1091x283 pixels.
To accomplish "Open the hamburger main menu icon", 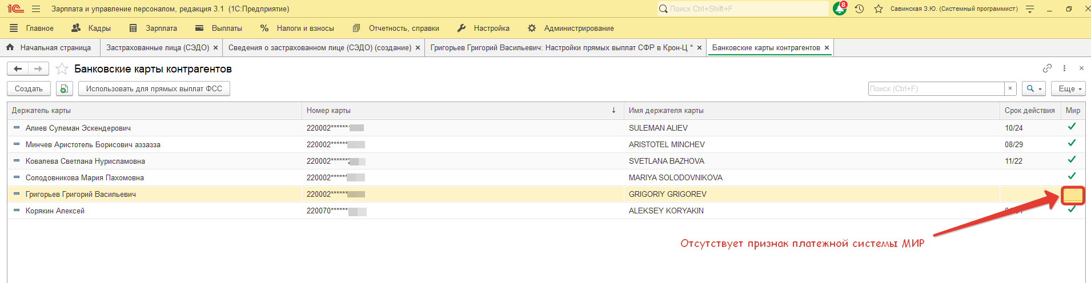I will point(36,9).
